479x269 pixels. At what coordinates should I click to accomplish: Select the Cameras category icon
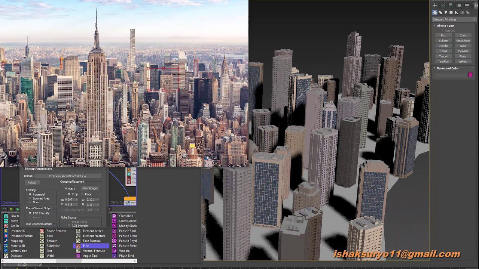(451, 12)
